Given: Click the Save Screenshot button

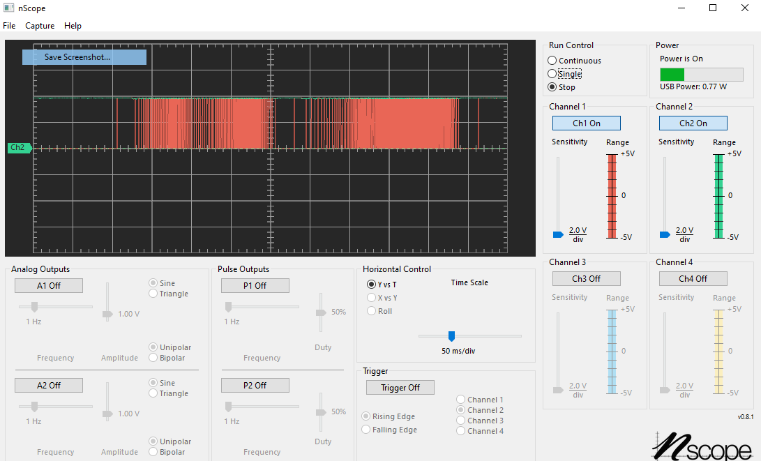Looking at the screenshot, I should point(84,56).
